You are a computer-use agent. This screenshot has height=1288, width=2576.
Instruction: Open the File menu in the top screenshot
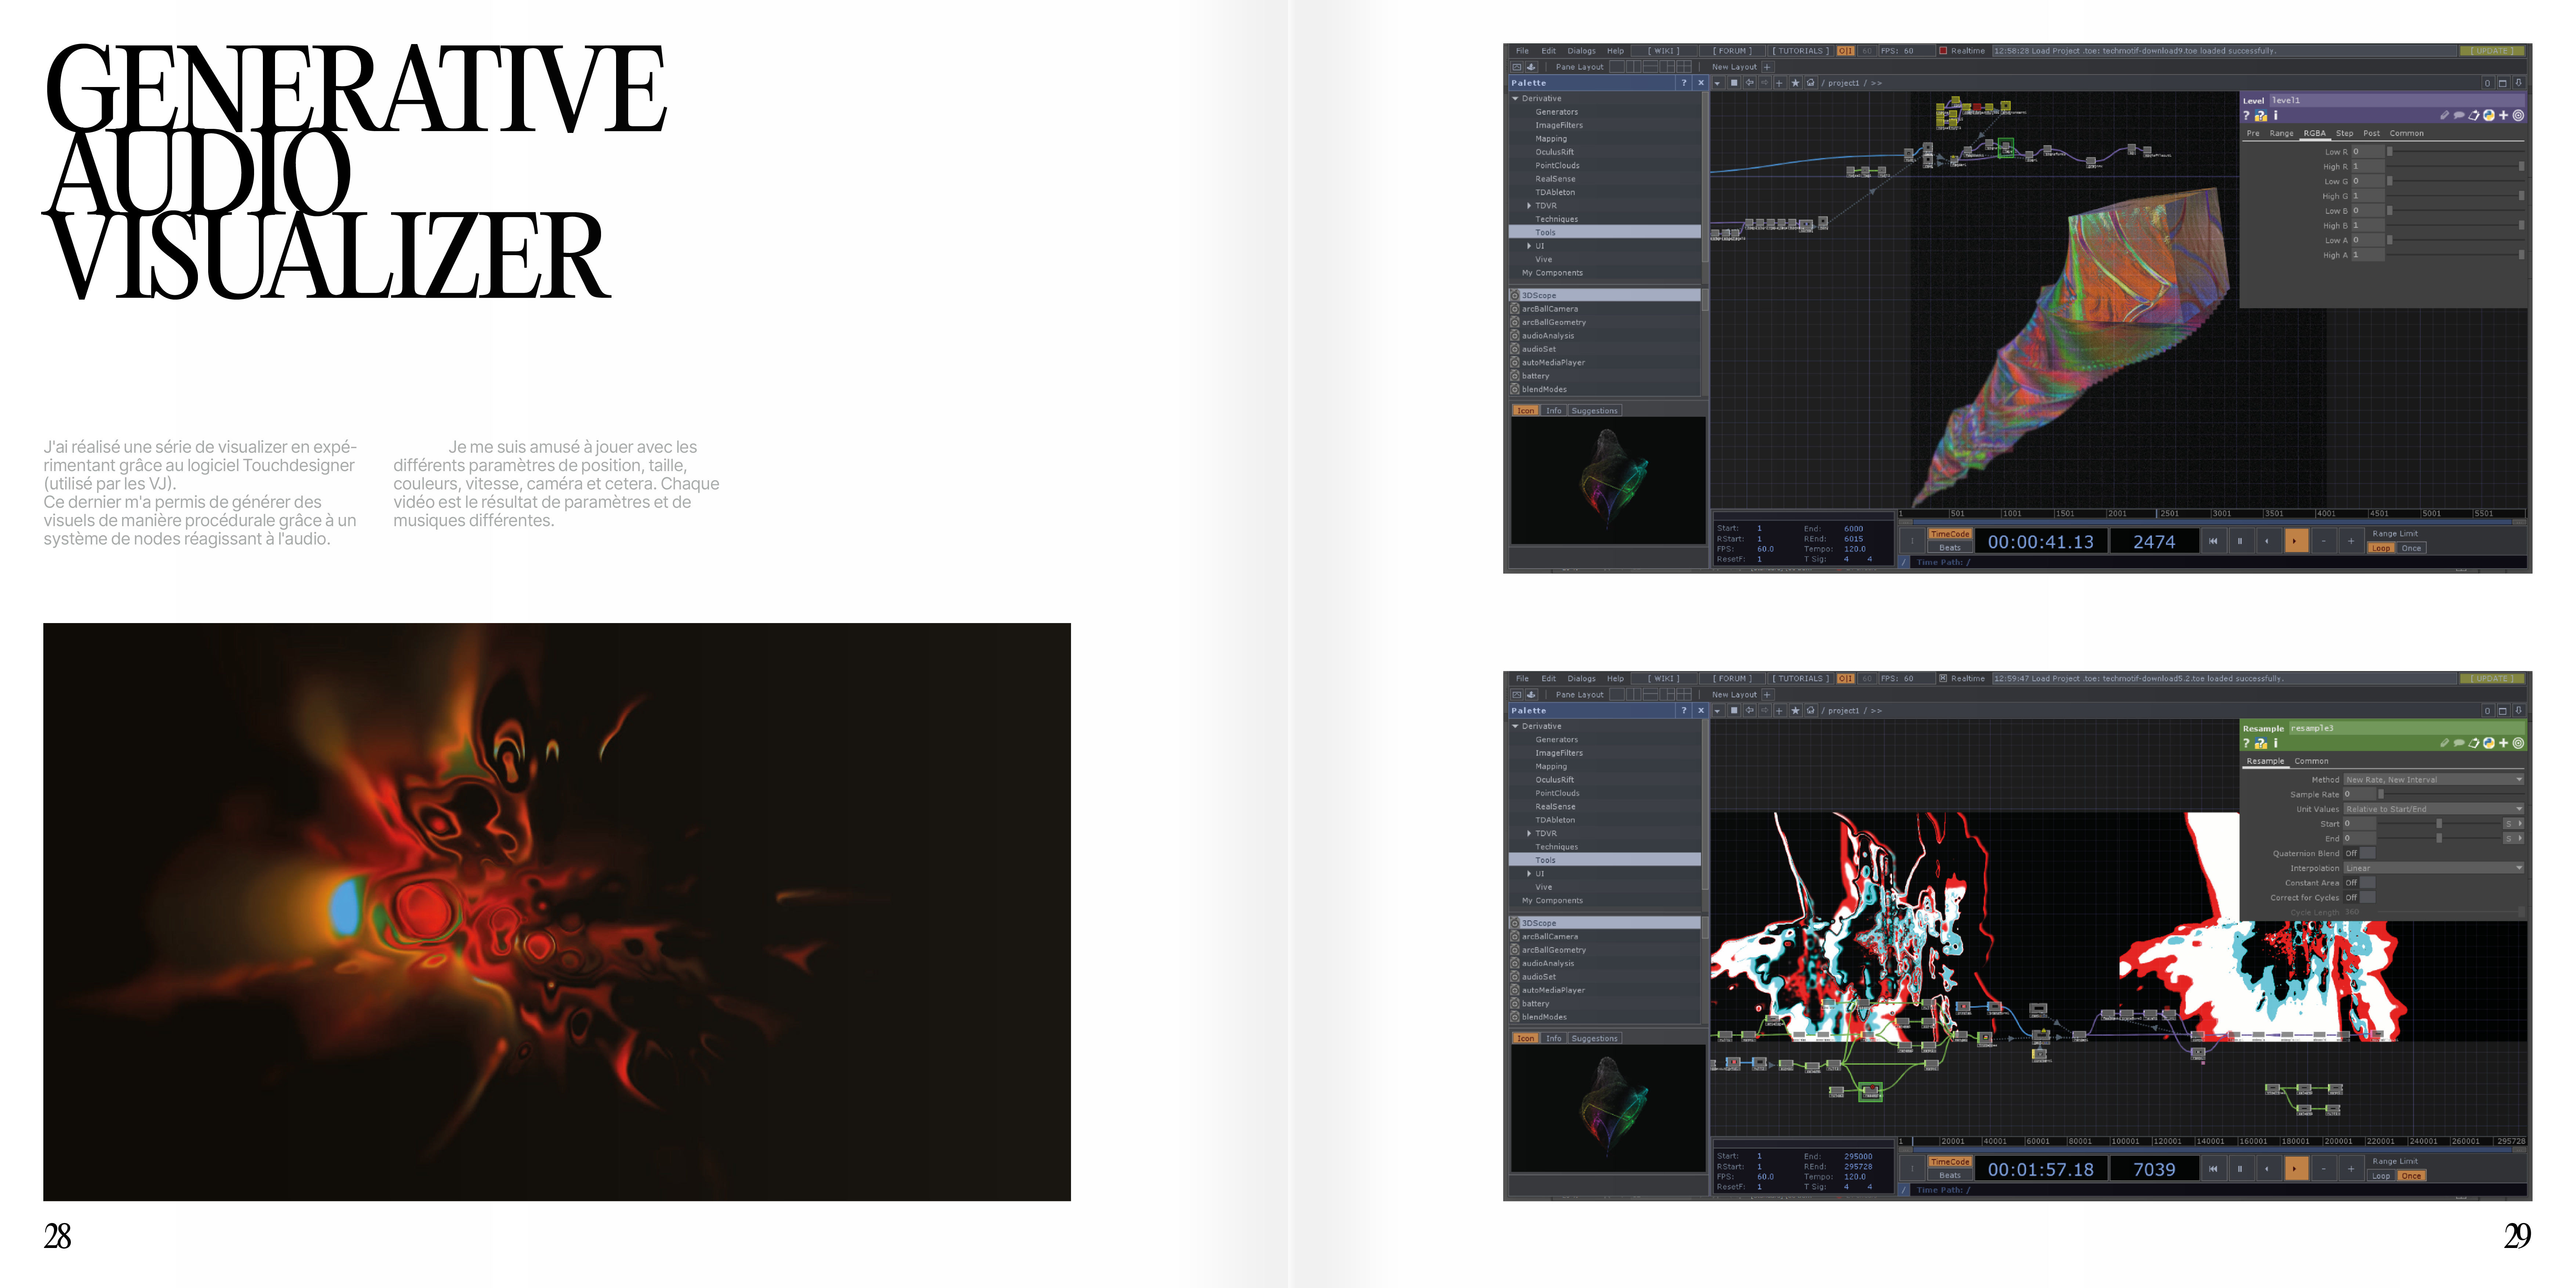1522,51
